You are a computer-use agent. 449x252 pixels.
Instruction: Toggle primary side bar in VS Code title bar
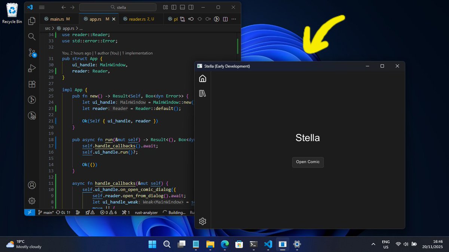[174, 7]
